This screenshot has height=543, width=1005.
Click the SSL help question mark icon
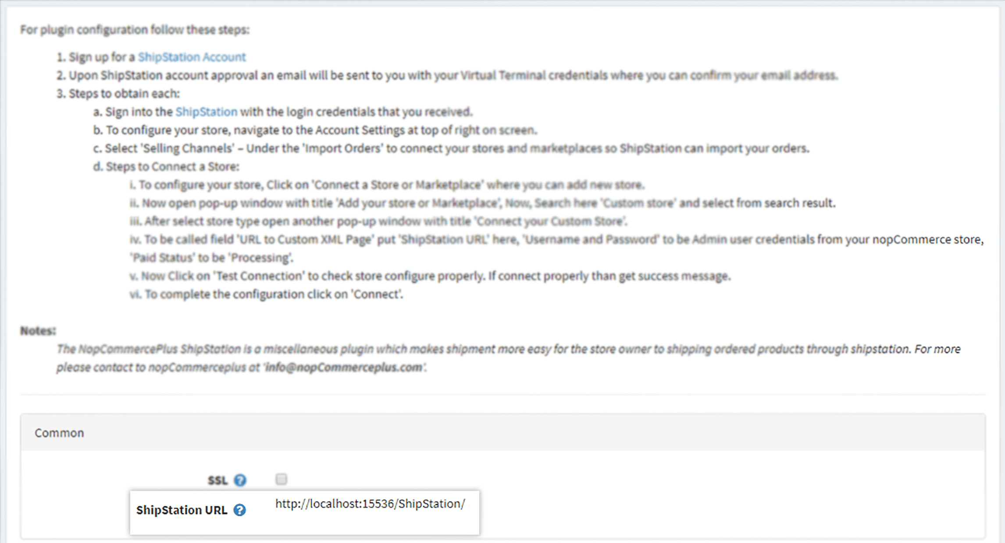[x=240, y=480]
